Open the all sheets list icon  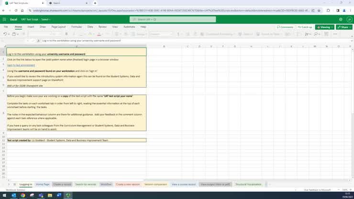coord(14,184)
